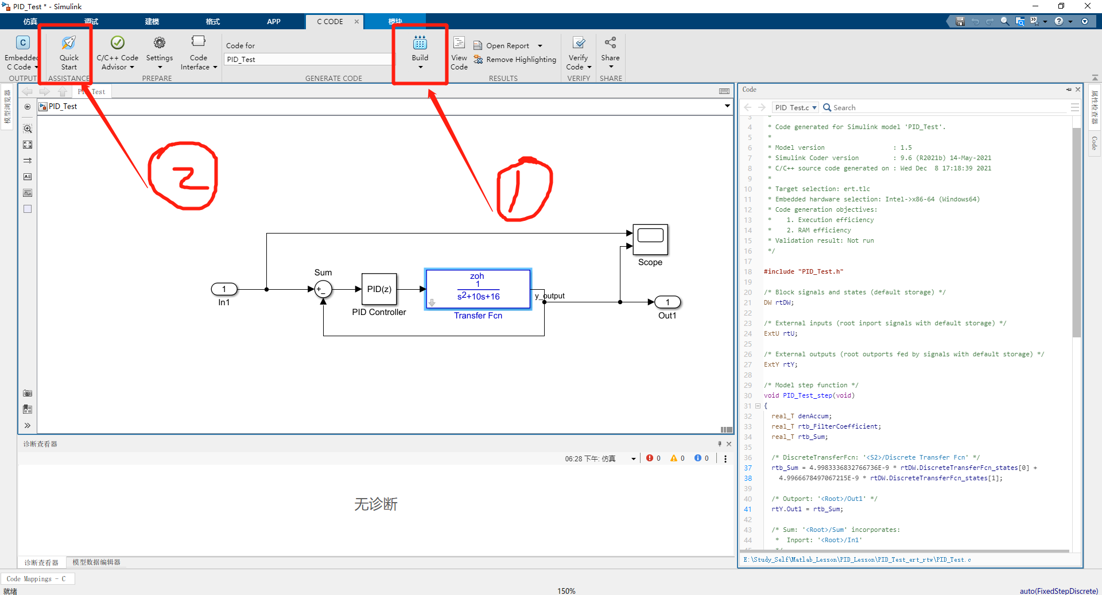Viewport: 1102px width, 595px height.
Task: Toggle the Code panel docking control
Action: coord(1069,90)
